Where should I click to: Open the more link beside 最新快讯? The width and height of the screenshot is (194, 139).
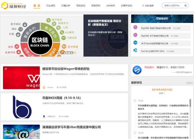point(190,83)
